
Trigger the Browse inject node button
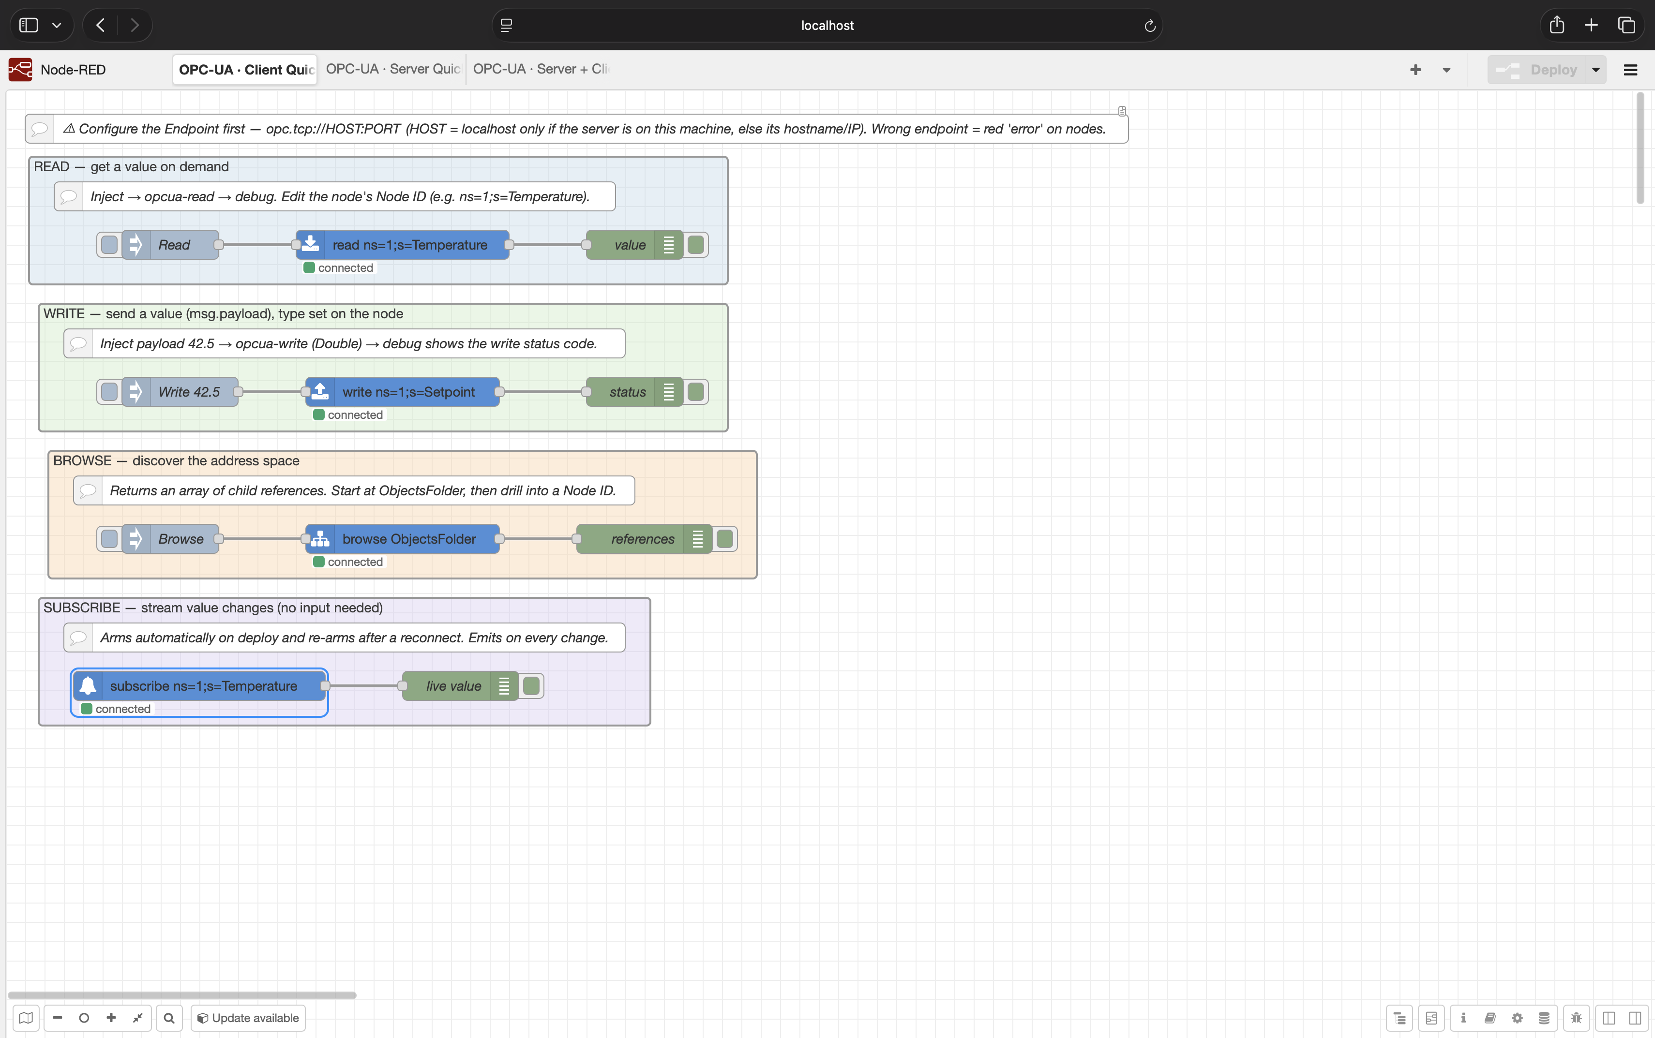109,539
